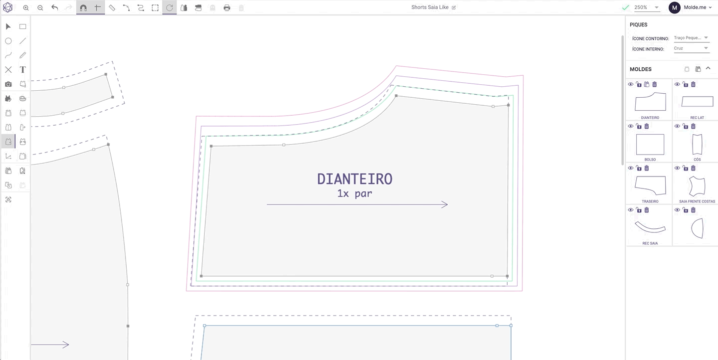This screenshot has width=718, height=360.
Task: Click the camera icon in left toolbar
Action: 8,84
